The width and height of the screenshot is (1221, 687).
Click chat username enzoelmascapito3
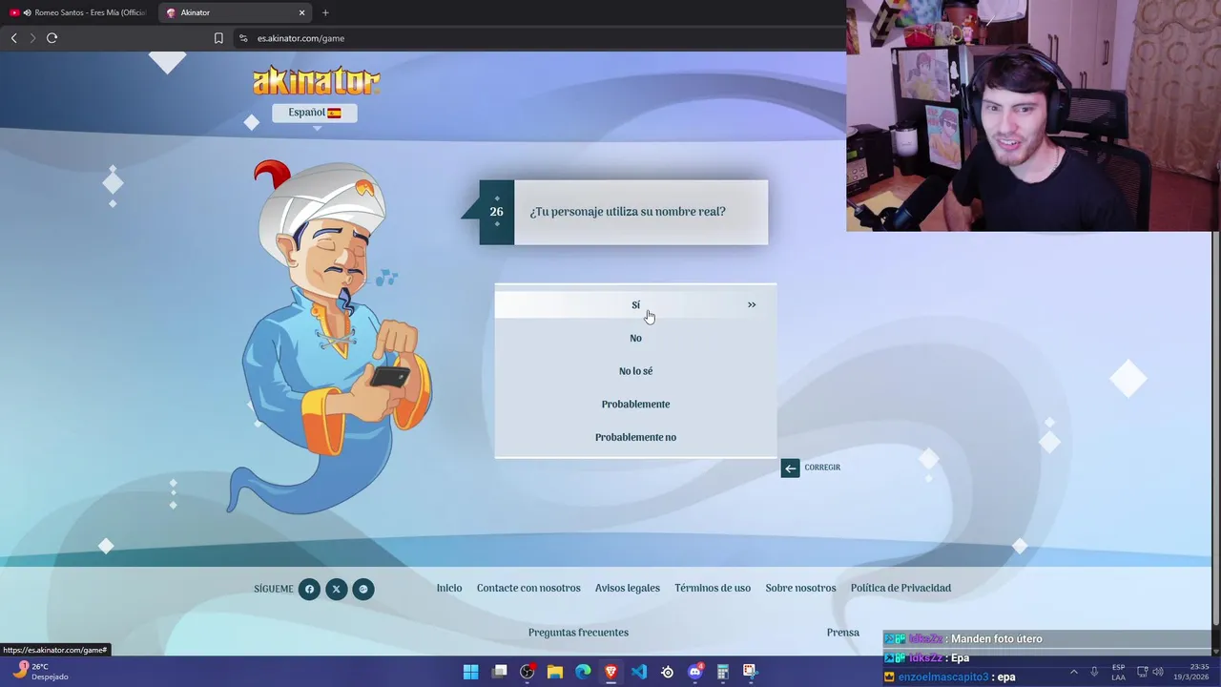[x=943, y=677]
